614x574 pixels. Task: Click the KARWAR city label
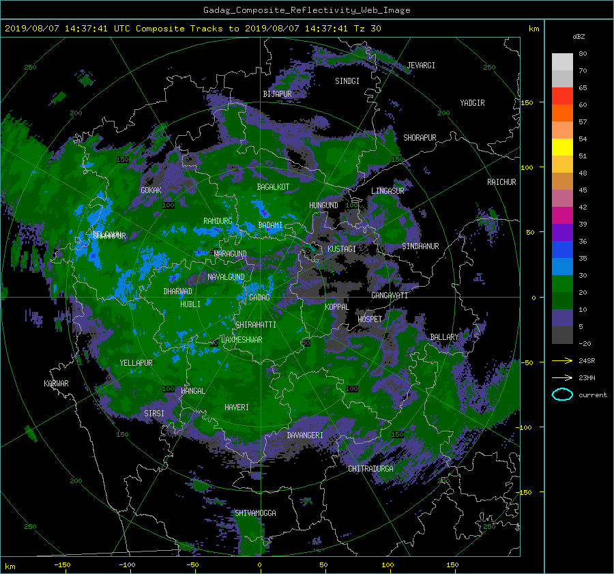pyautogui.click(x=56, y=383)
